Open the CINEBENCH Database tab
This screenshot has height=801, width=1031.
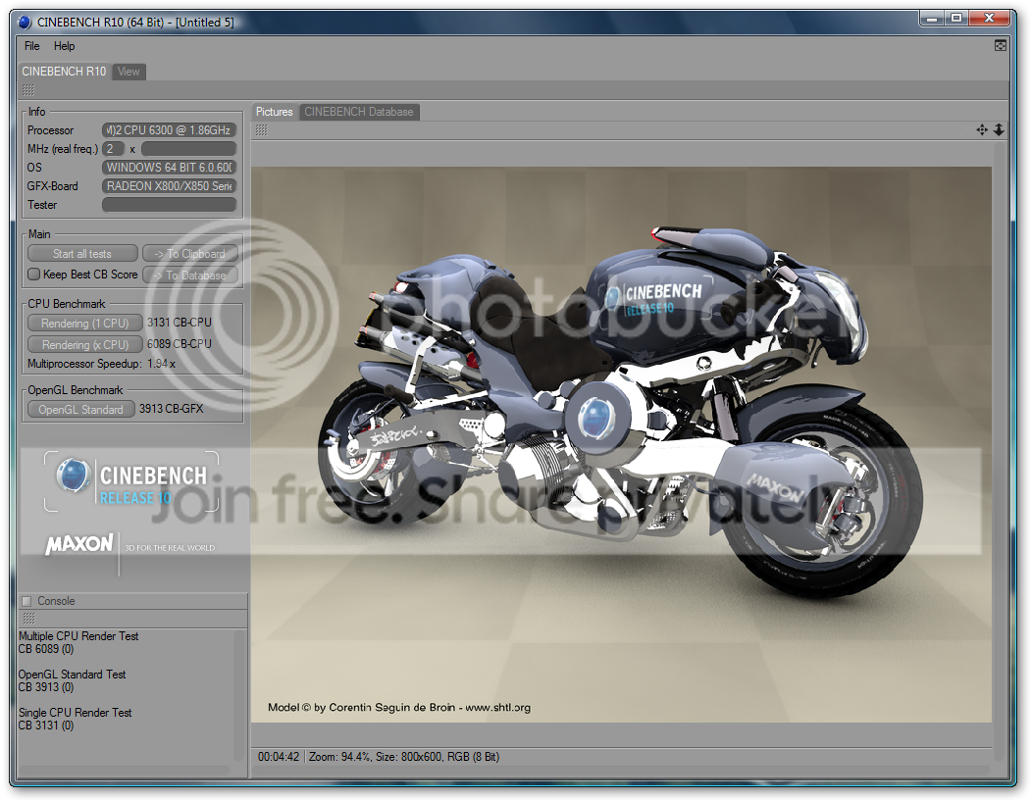(x=359, y=112)
